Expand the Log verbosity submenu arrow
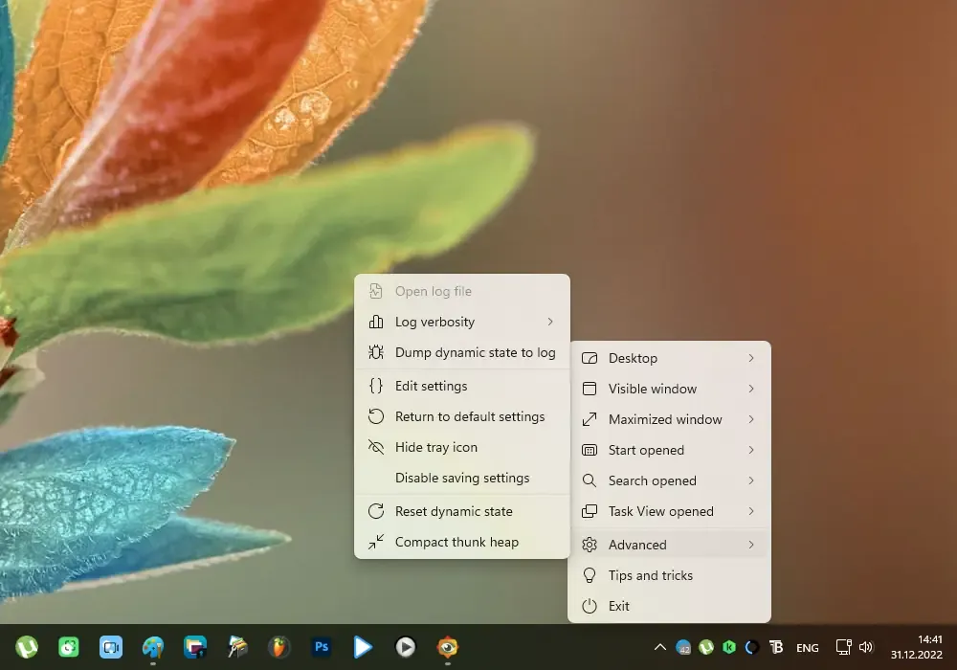The image size is (957, 670). [x=550, y=322]
